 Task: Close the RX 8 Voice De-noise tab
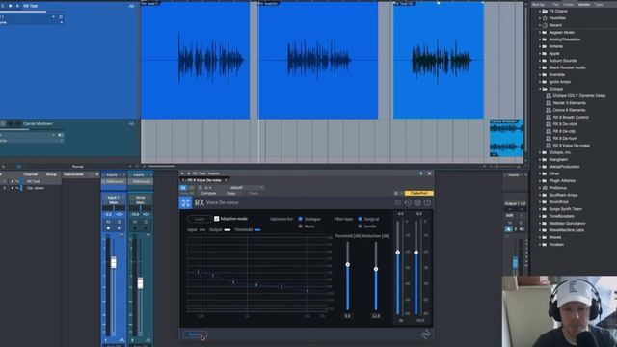[226, 180]
